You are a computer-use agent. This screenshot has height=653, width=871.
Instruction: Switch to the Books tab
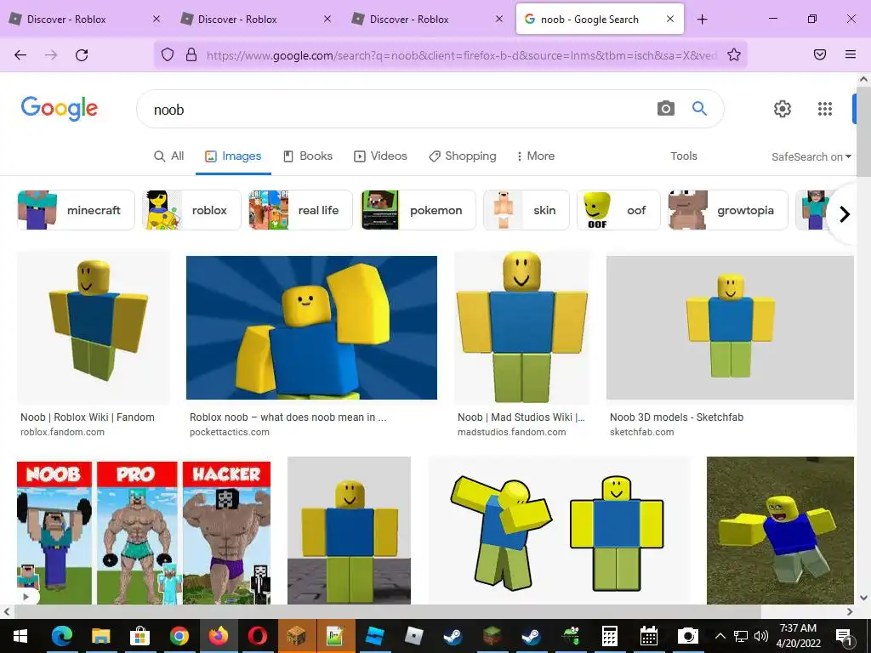(308, 156)
